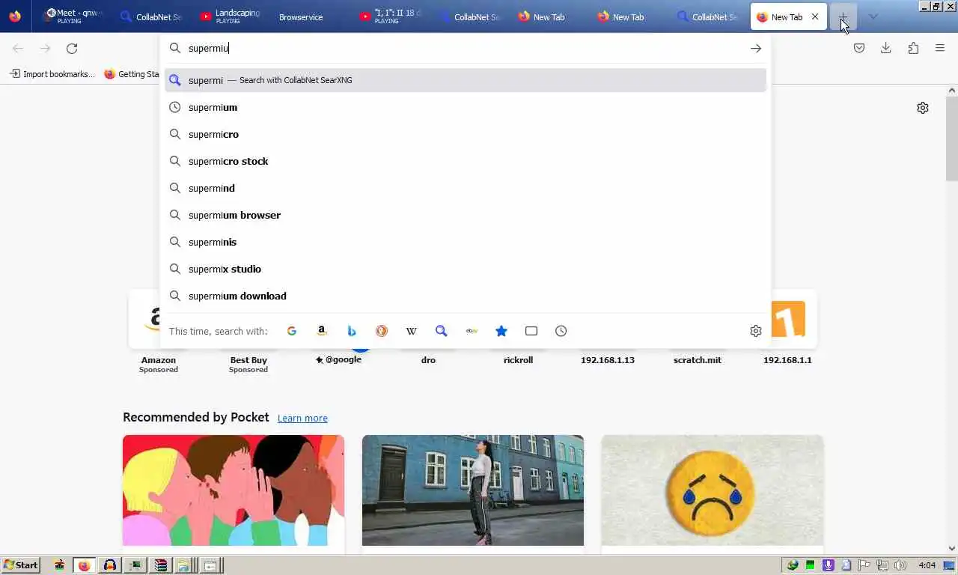
Task: Open the Pocket story with woman on street
Action: coord(473,490)
